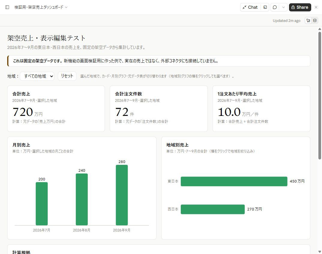Click the これは固定の架空データです notice banner
The width and height of the screenshot is (322, 254).
coord(159,61)
